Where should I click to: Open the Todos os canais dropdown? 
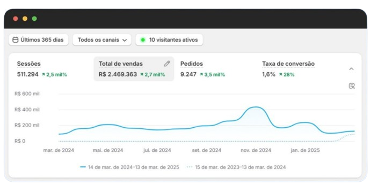click(x=102, y=40)
